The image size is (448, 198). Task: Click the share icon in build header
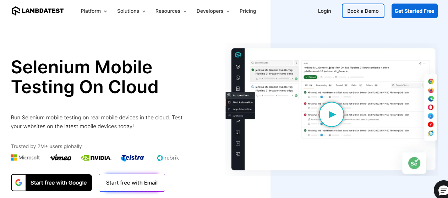[420, 63]
